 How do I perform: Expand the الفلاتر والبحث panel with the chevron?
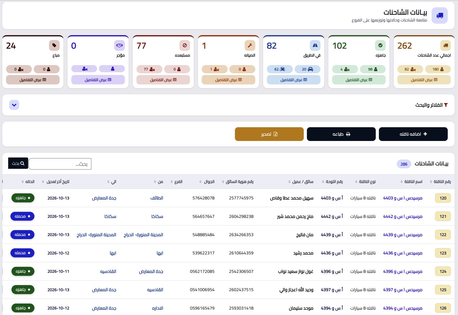pos(14,105)
